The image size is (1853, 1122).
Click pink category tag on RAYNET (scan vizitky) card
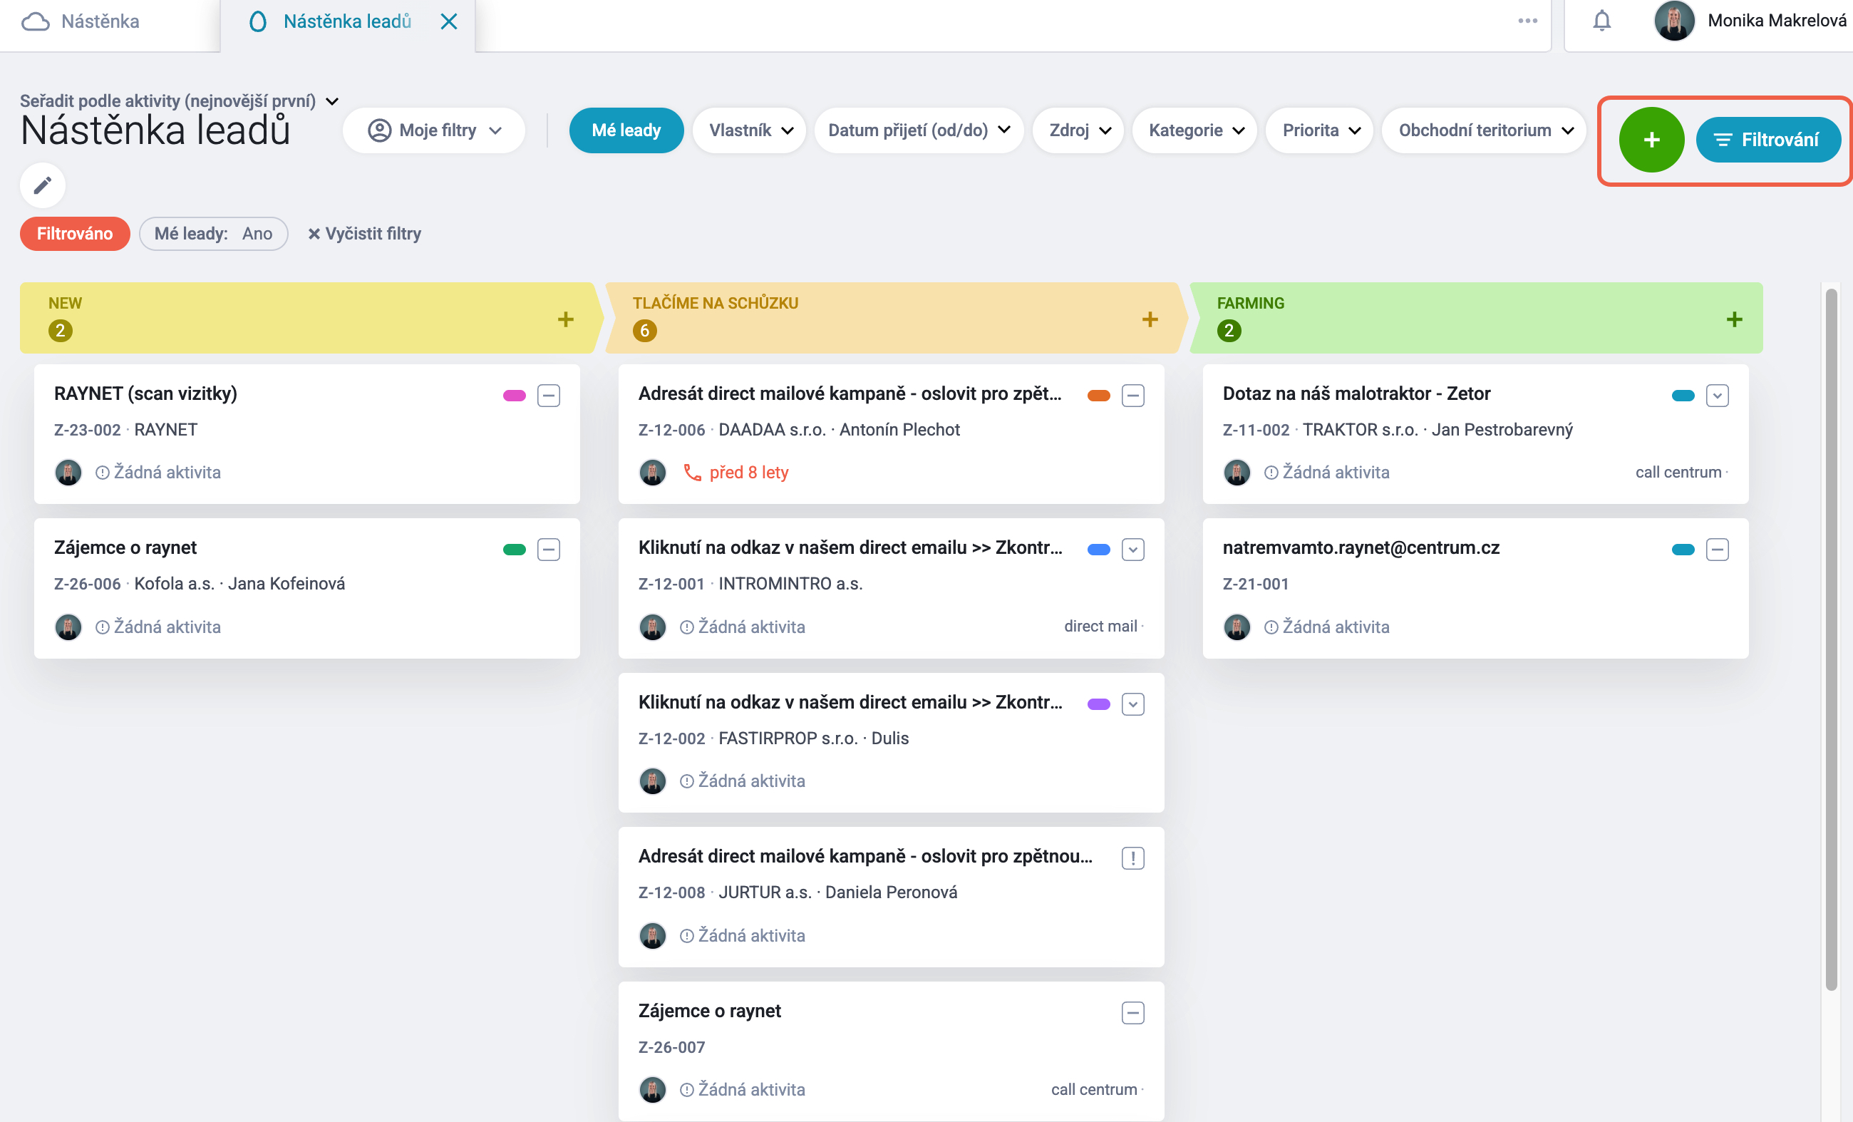[x=515, y=396]
